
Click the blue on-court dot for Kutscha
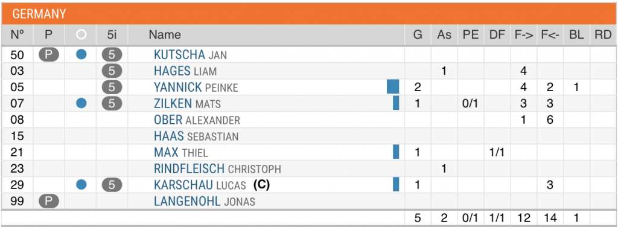(81, 54)
